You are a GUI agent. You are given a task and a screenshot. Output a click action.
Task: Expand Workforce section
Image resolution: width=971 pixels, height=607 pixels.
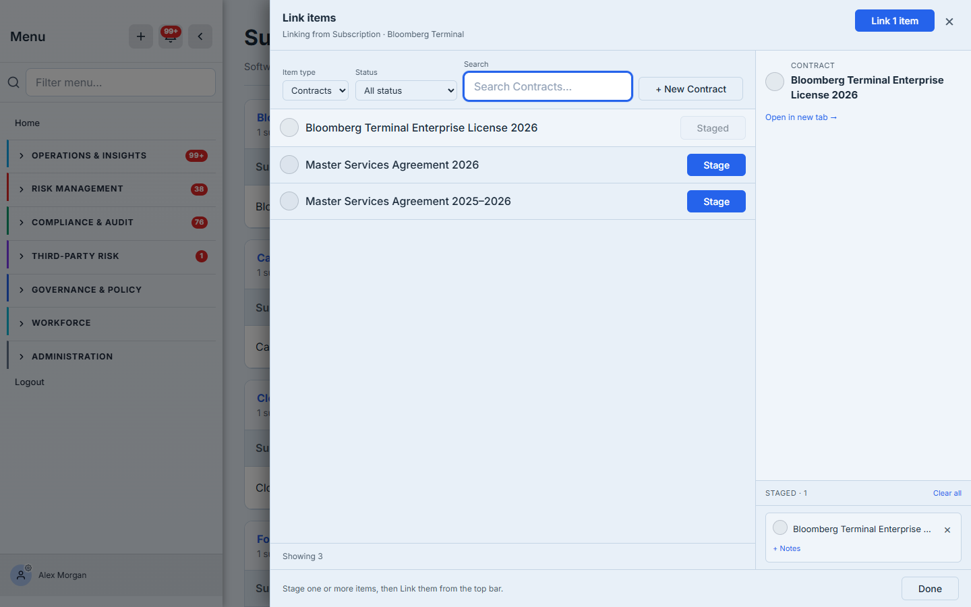pos(111,323)
